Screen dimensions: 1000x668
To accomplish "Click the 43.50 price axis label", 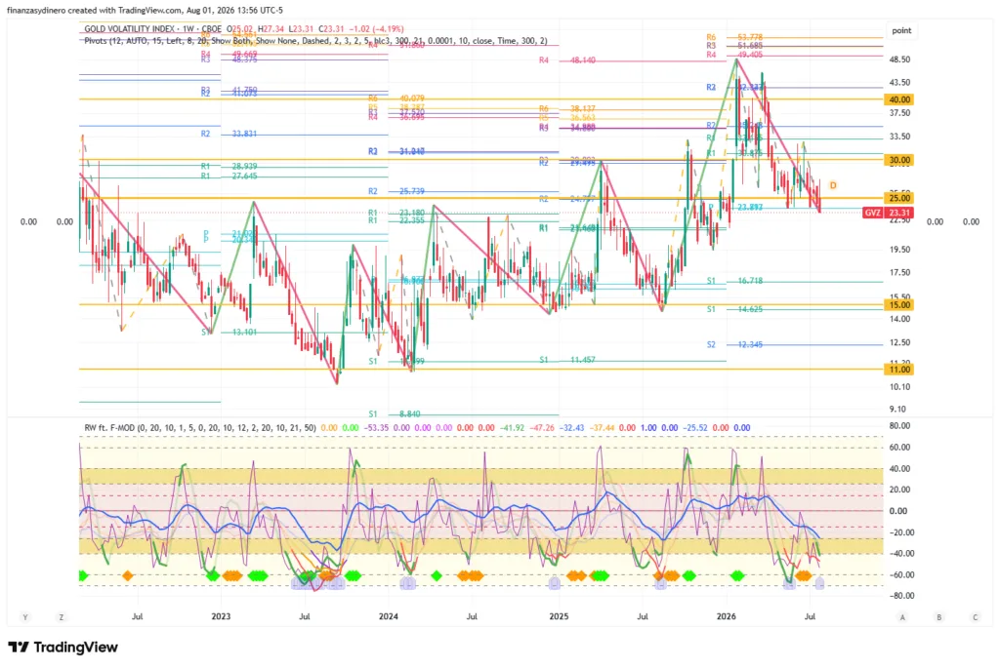I will pos(899,82).
